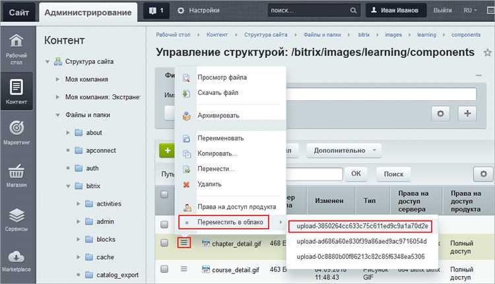Follow the Файлы и папки breadcrumb
Screen dimensions: 495x284
tap(322, 35)
